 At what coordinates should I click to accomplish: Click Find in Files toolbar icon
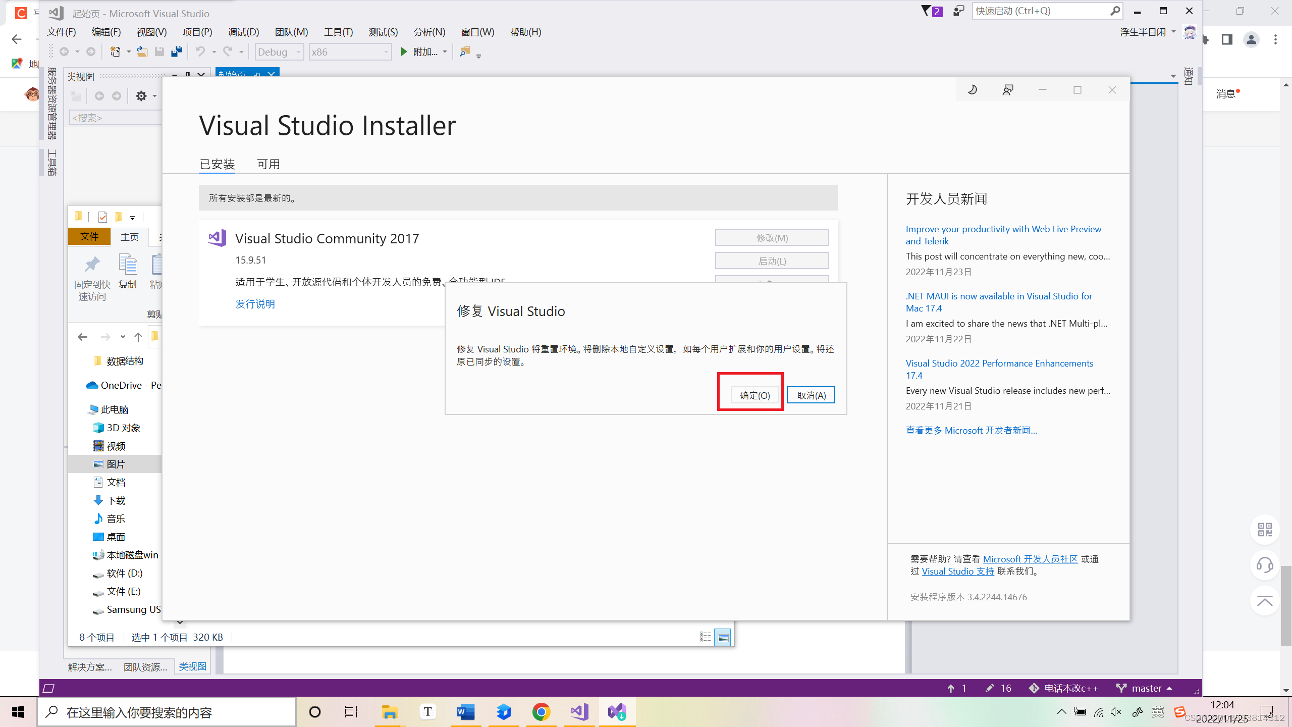[x=465, y=52]
